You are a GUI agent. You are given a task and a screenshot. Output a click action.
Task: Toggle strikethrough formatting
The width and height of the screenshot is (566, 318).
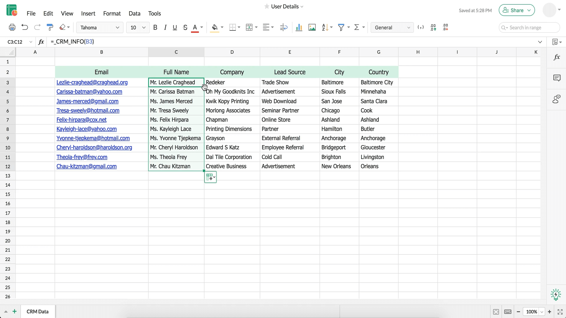[x=185, y=27]
